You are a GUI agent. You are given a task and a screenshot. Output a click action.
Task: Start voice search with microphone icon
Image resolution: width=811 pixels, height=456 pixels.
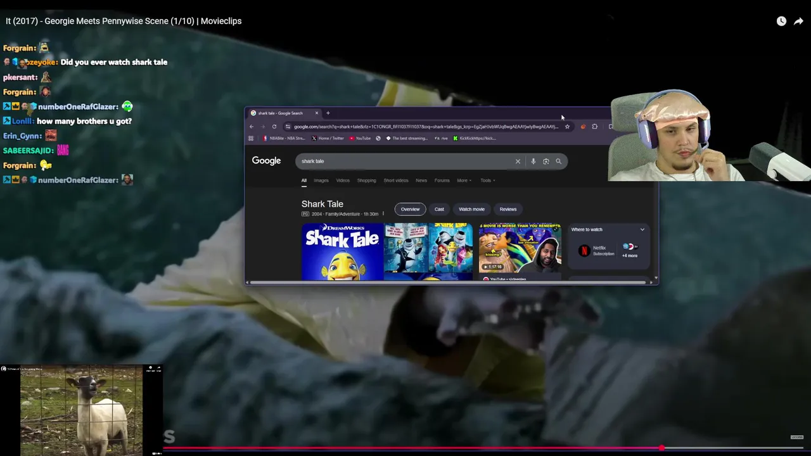click(x=533, y=161)
